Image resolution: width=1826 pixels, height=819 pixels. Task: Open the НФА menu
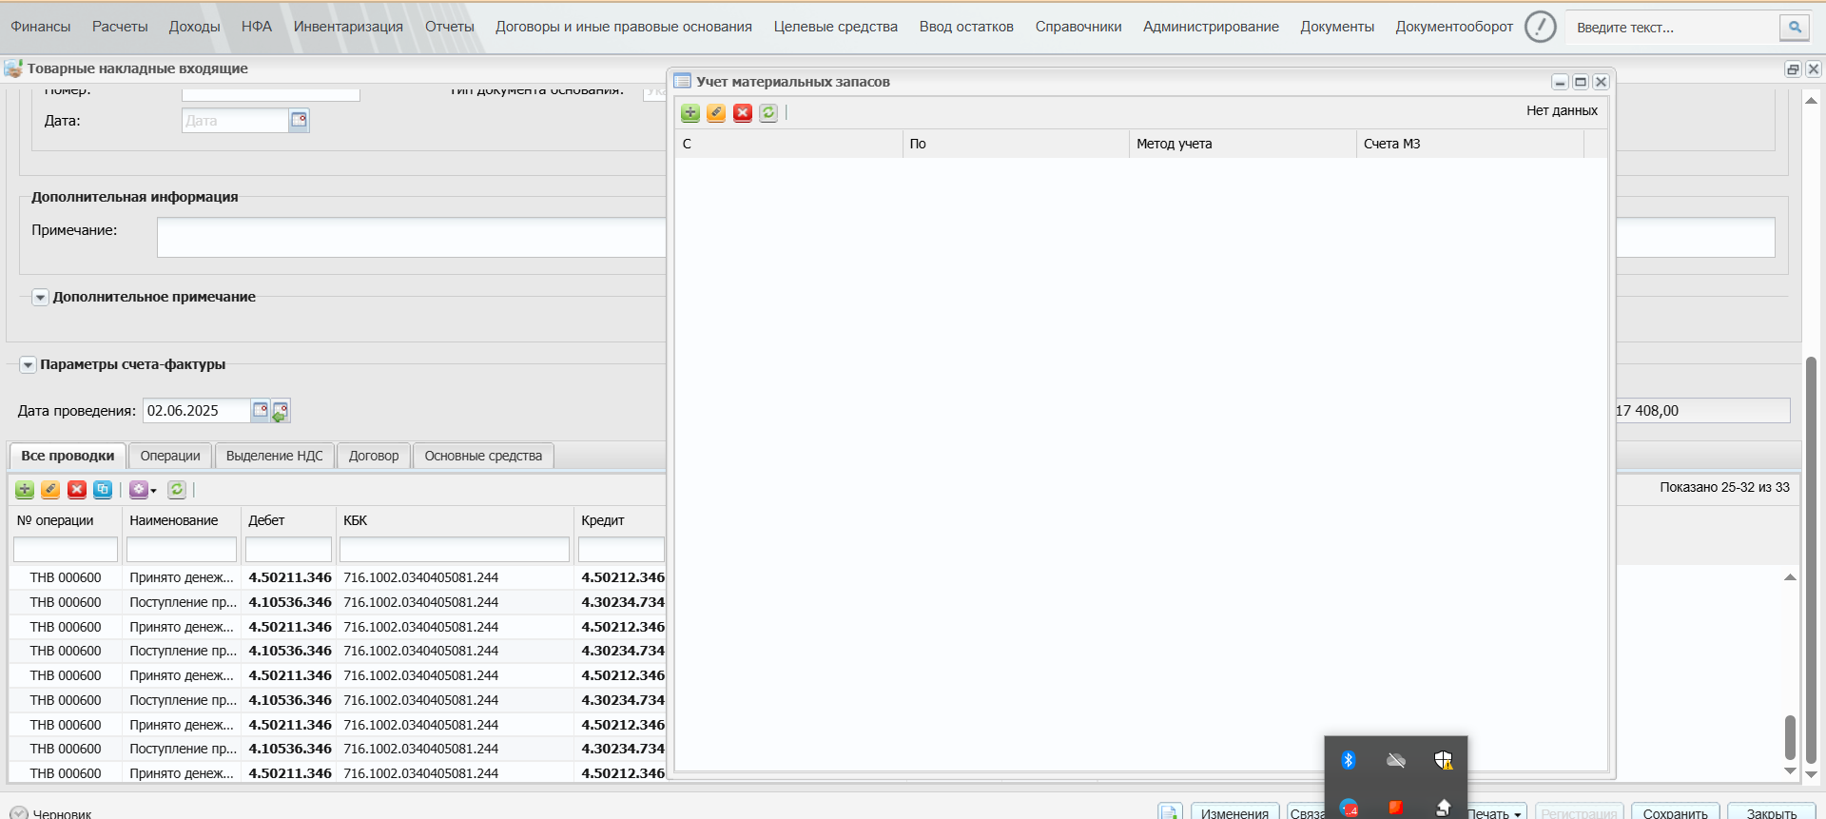click(x=257, y=27)
